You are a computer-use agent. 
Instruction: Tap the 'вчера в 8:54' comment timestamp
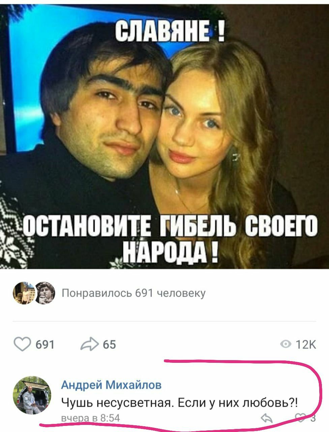point(91,418)
